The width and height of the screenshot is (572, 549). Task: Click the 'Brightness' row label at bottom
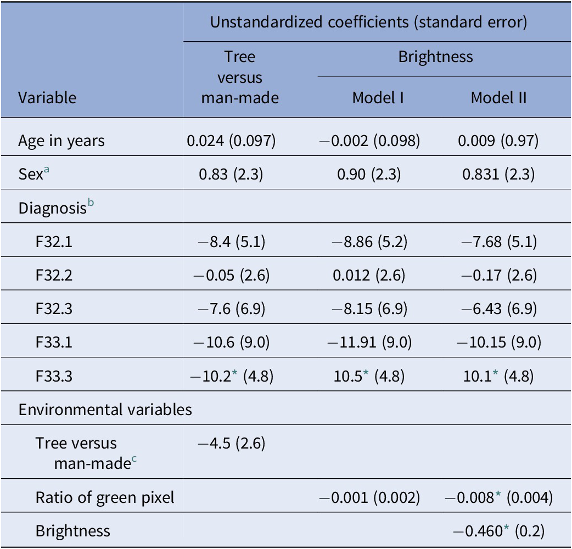[73, 531]
